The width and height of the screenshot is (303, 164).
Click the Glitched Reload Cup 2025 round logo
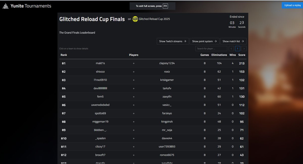[135, 19]
